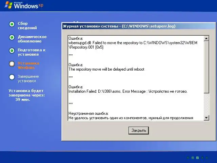This screenshot has height=163, width=217.
Task: Click the Закрыть button
Action: pos(139,130)
